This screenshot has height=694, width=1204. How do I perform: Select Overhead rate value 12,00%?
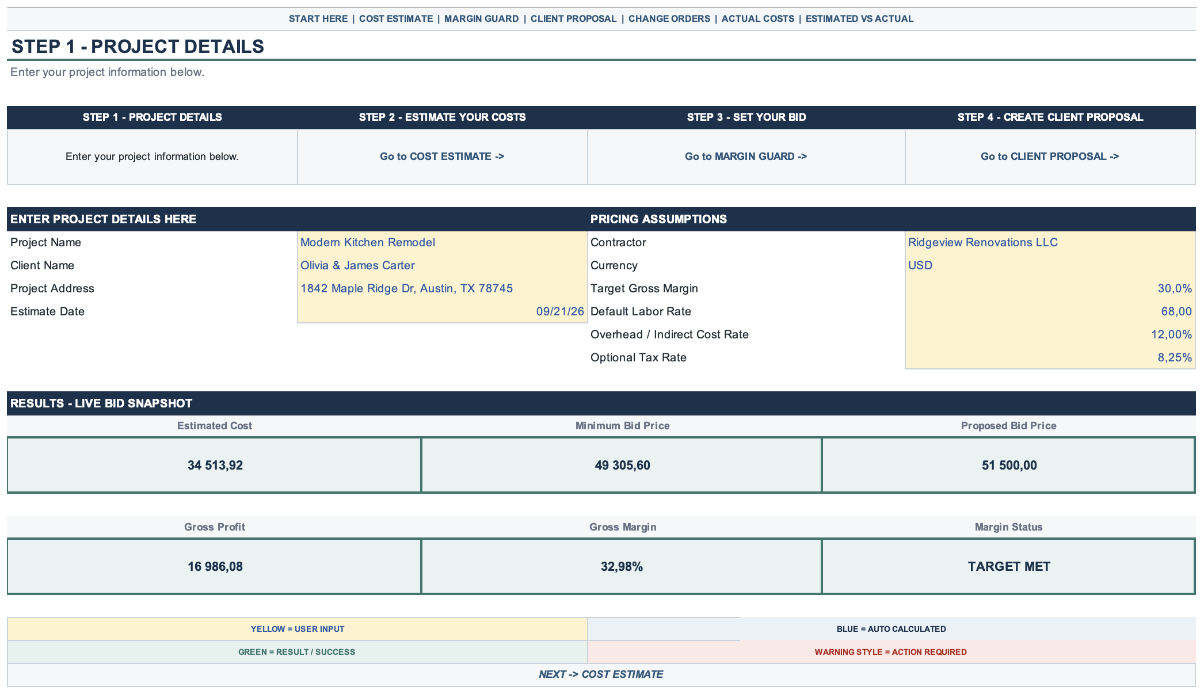pyautogui.click(x=1050, y=334)
